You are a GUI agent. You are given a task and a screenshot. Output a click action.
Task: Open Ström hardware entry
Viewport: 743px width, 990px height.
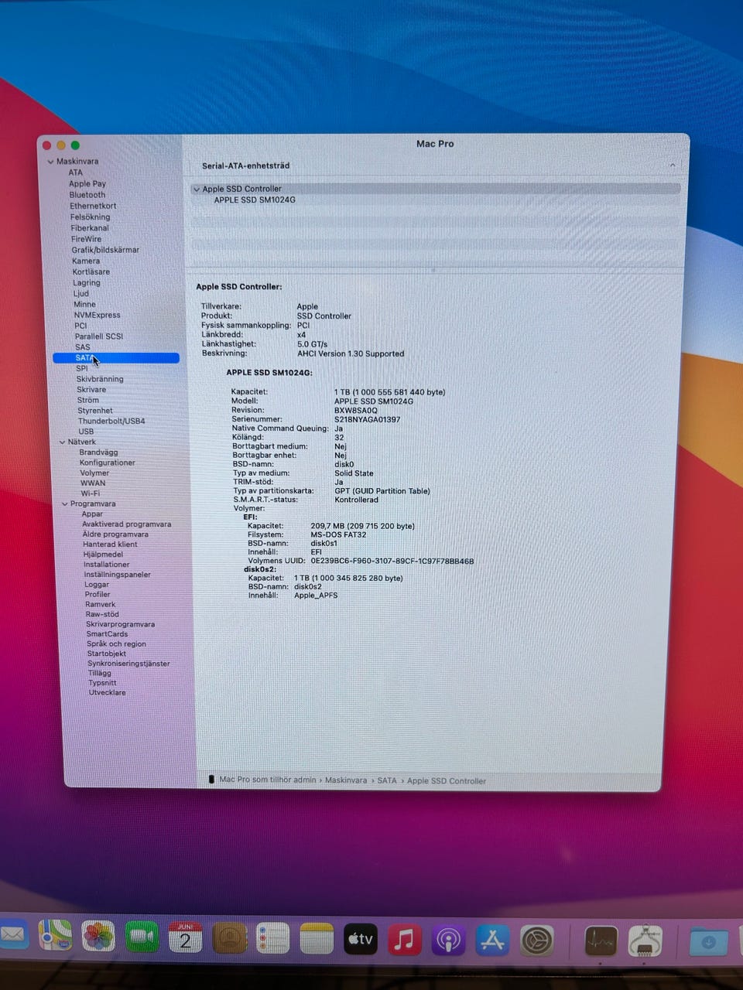point(88,400)
